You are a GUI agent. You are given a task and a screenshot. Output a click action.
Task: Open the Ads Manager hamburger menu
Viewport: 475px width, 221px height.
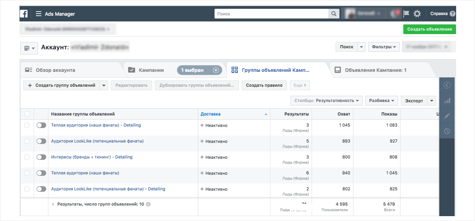(38, 14)
